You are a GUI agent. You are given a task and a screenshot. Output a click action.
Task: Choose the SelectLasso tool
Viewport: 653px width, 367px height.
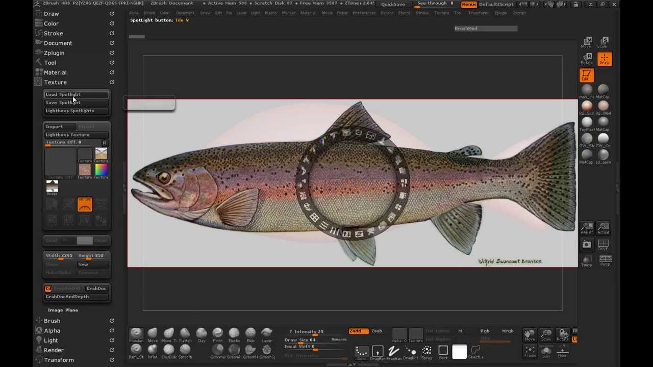[x=475, y=352]
